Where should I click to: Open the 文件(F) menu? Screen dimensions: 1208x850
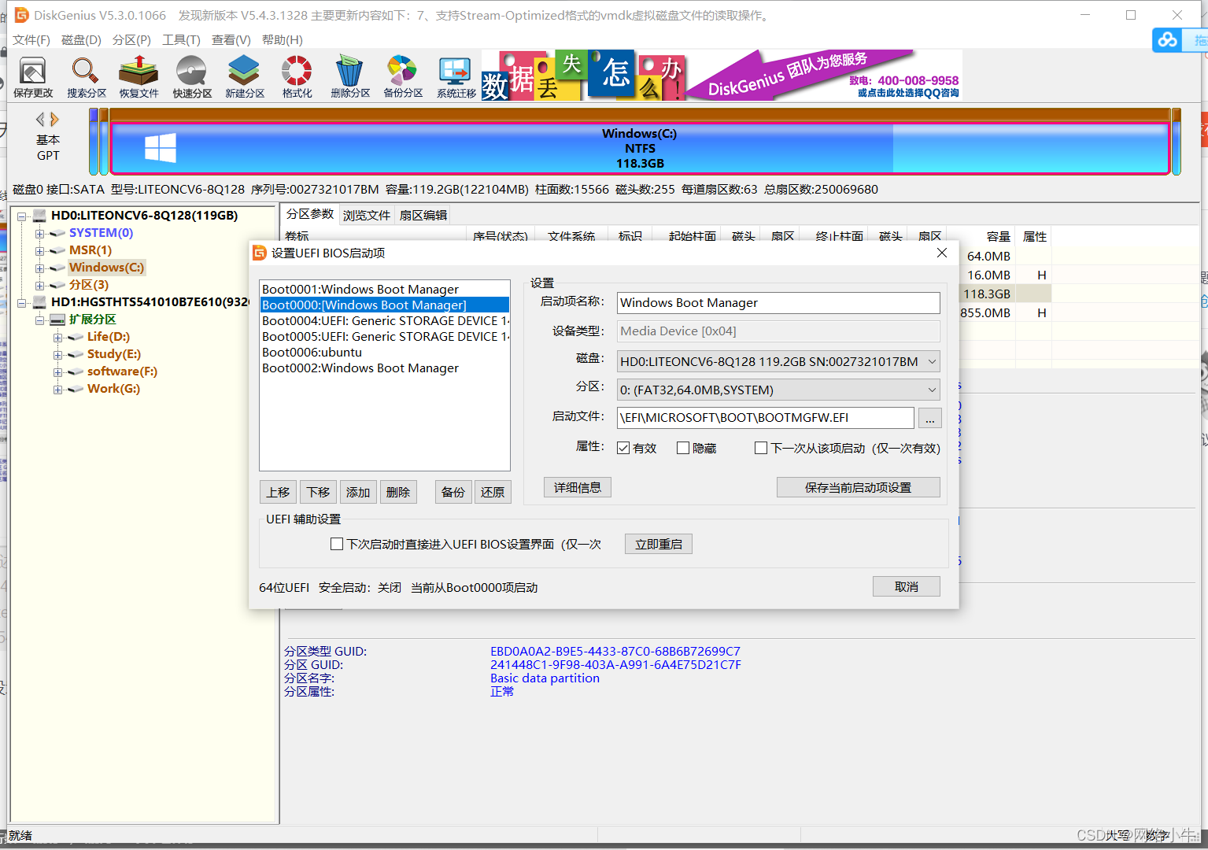click(x=31, y=40)
